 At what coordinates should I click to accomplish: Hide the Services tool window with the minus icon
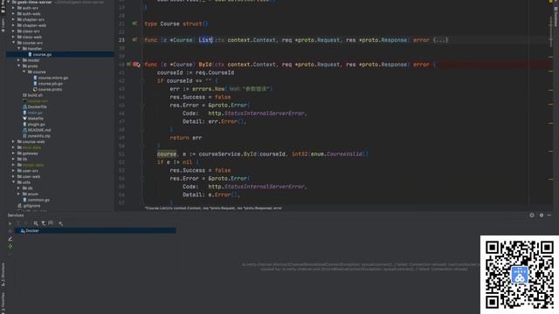coord(549,215)
